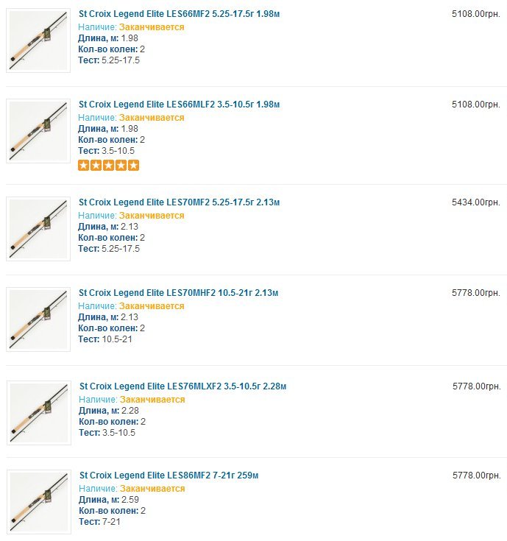Open the LES70MF2 5.25-17.5г 2.13м product link

pos(179,202)
